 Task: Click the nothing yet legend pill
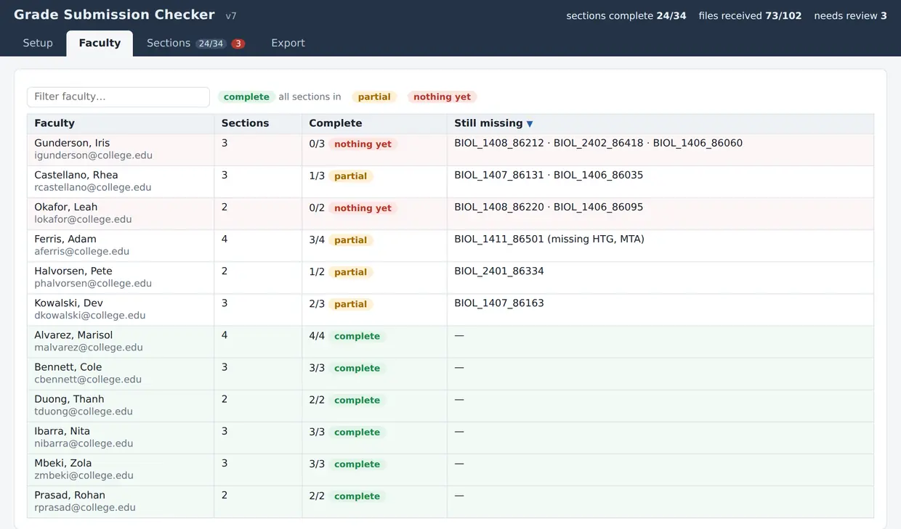click(x=442, y=97)
